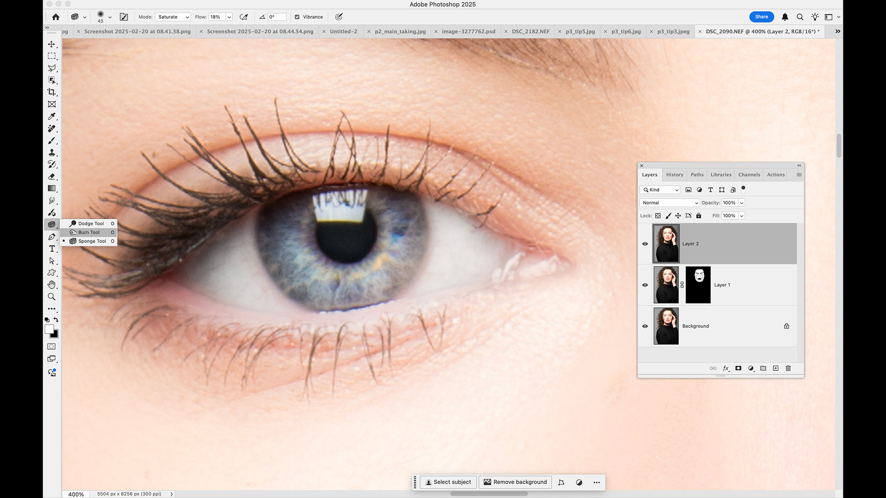The image size is (886, 498).
Task: Select the Clone Stamp tool
Action: (x=52, y=152)
